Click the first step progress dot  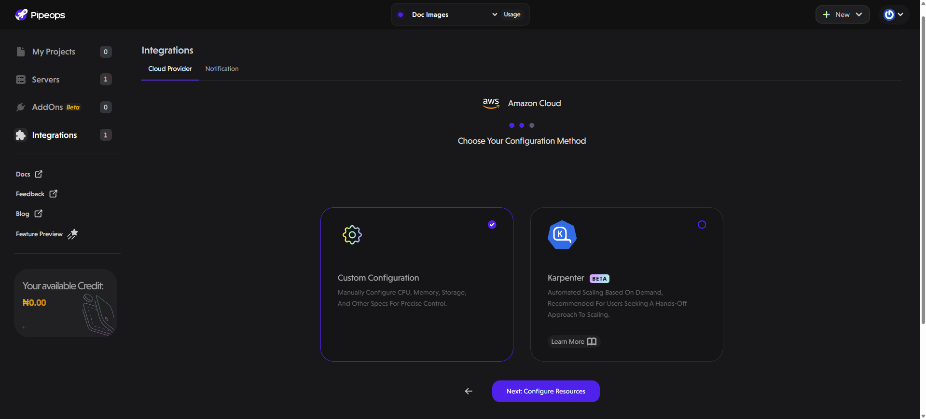click(x=511, y=125)
